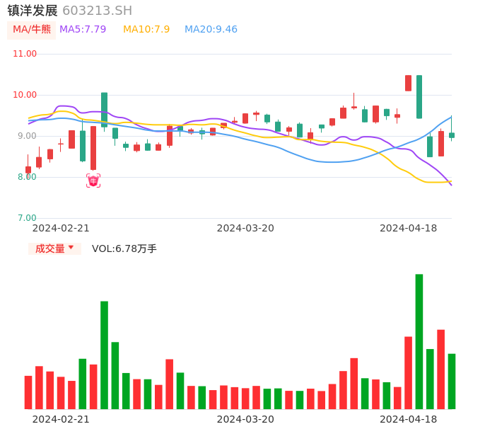Click the 10.00 price axis label

25,95
